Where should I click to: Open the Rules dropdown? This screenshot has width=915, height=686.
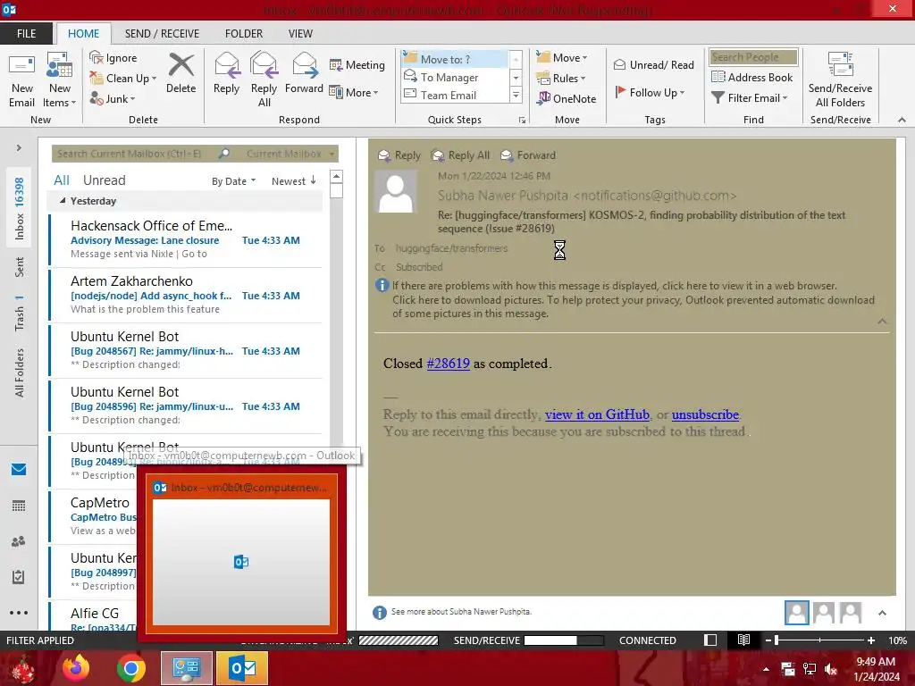(x=561, y=79)
